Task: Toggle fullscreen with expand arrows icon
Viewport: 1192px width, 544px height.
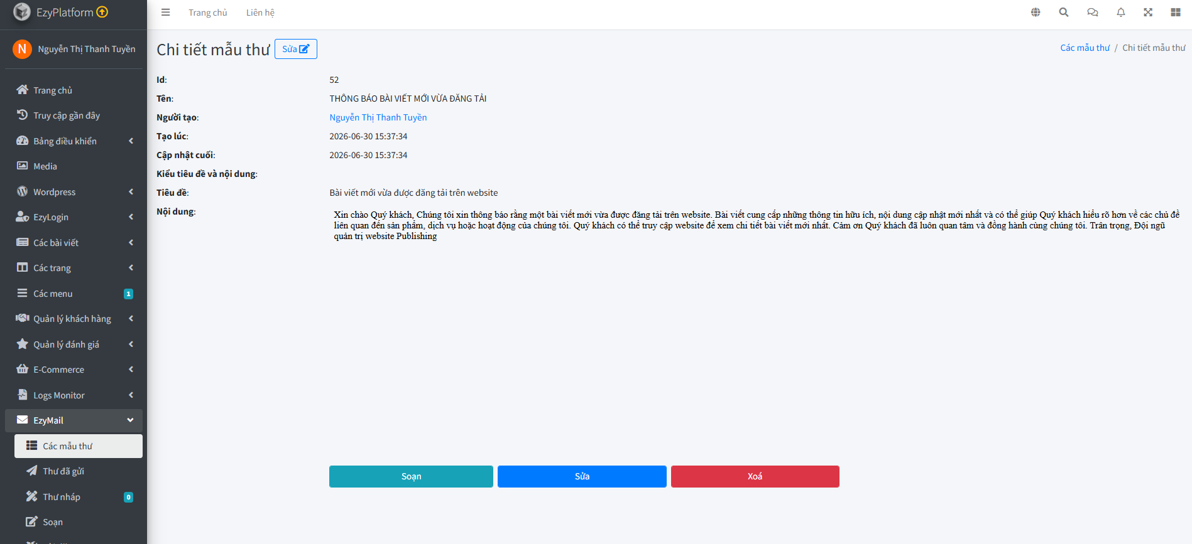Action: click(x=1148, y=13)
